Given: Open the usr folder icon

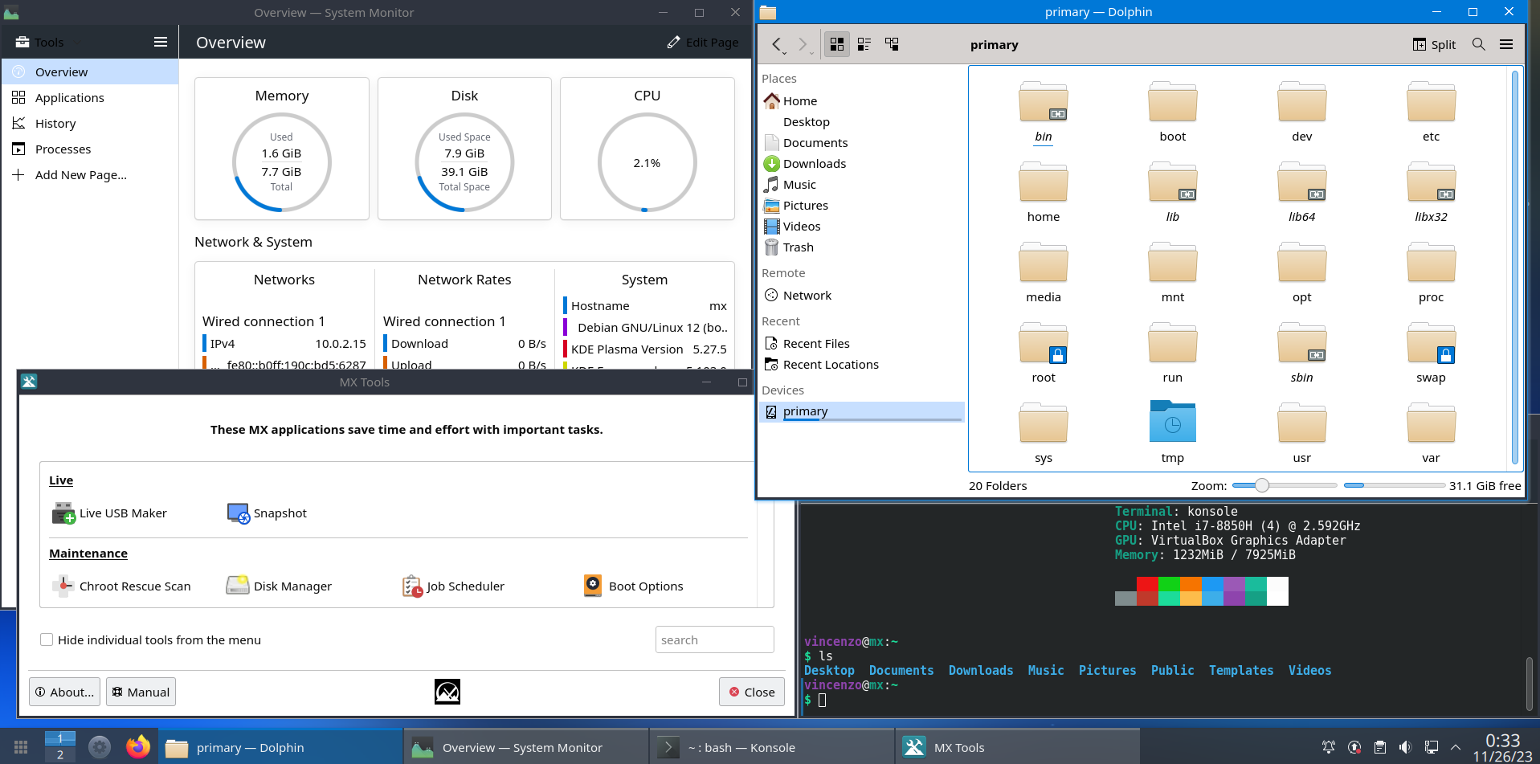Looking at the screenshot, I should point(1301,423).
